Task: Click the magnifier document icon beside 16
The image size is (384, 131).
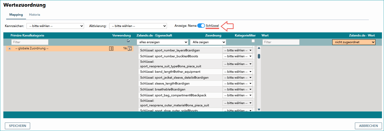Action: point(130,48)
